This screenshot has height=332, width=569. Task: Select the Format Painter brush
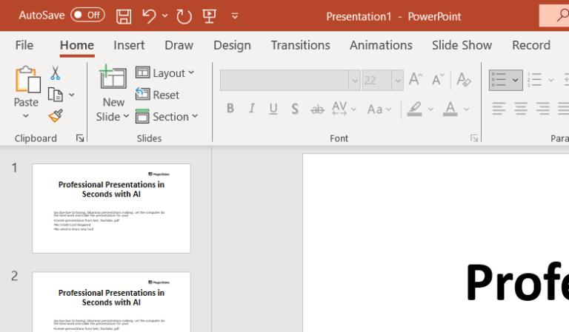(56, 116)
